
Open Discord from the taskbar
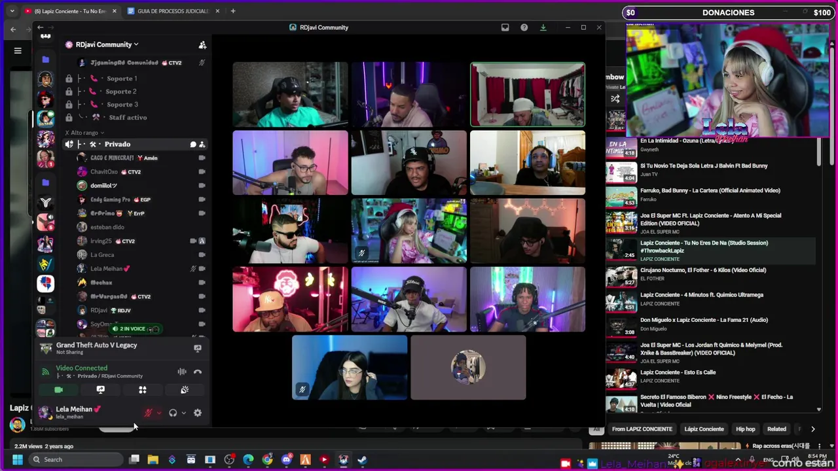(286, 460)
